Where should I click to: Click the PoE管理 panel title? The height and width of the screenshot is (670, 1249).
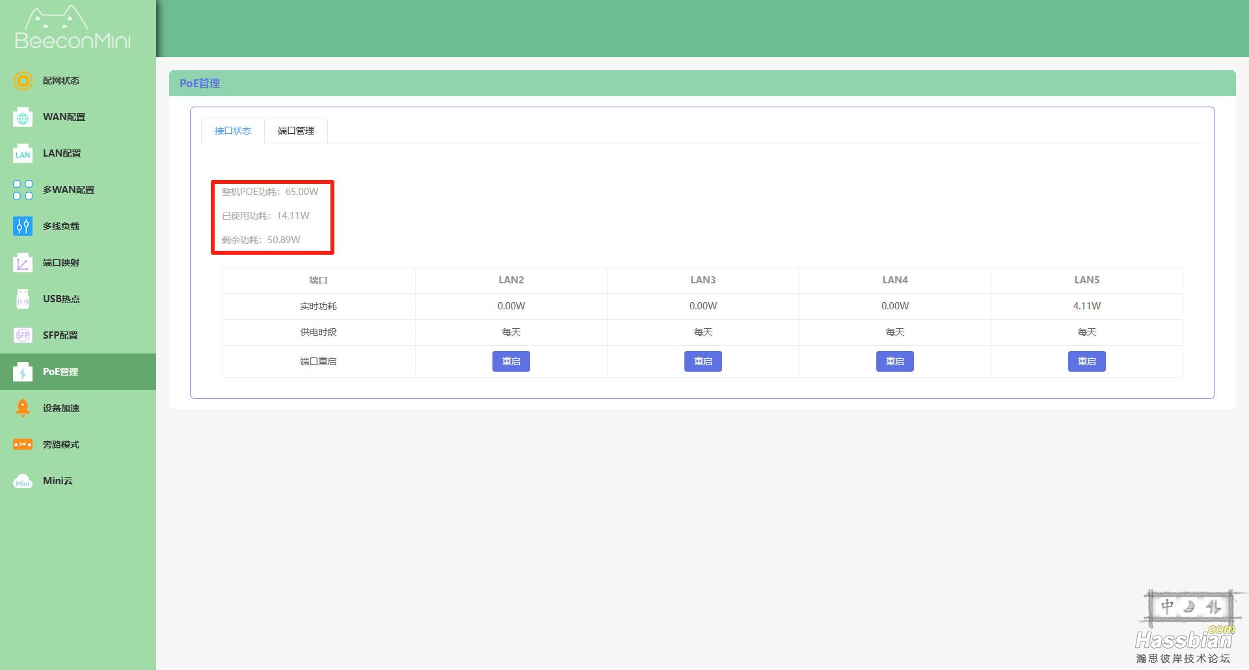coord(200,83)
